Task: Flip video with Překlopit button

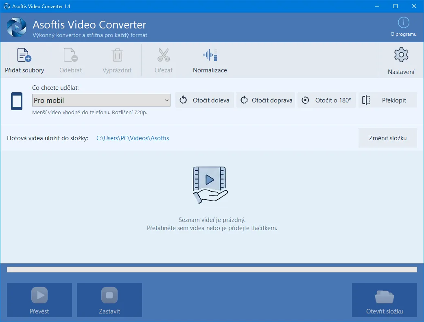Action: [388, 100]
